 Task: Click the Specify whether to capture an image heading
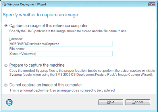pos(41,15)
